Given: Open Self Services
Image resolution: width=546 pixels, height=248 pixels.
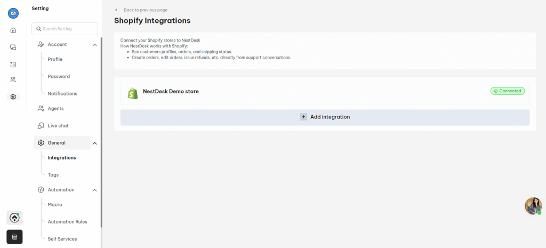Looking at the screenshot, I should (62, 239).
